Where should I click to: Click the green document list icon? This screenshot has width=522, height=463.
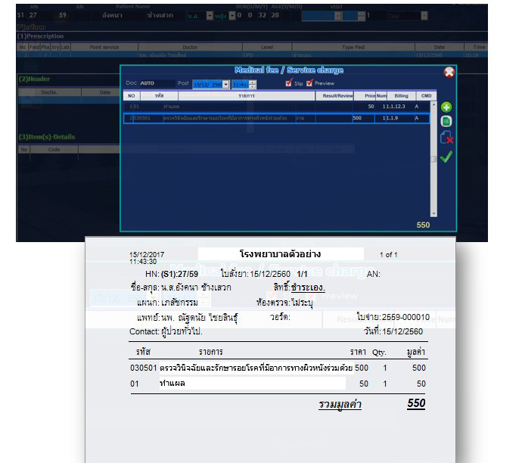point(446,121)
